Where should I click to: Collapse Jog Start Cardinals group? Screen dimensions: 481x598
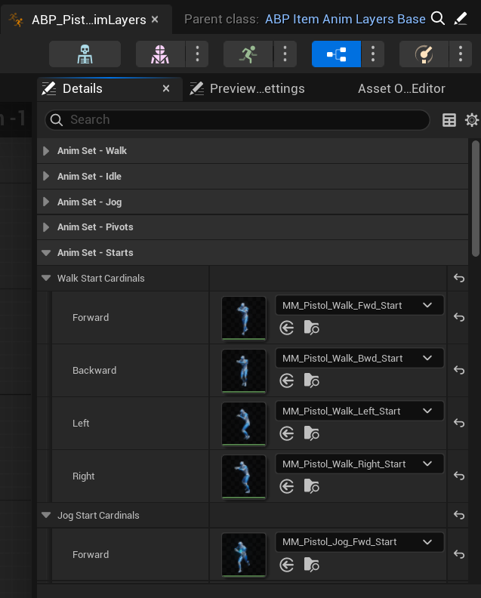point(46,515)
